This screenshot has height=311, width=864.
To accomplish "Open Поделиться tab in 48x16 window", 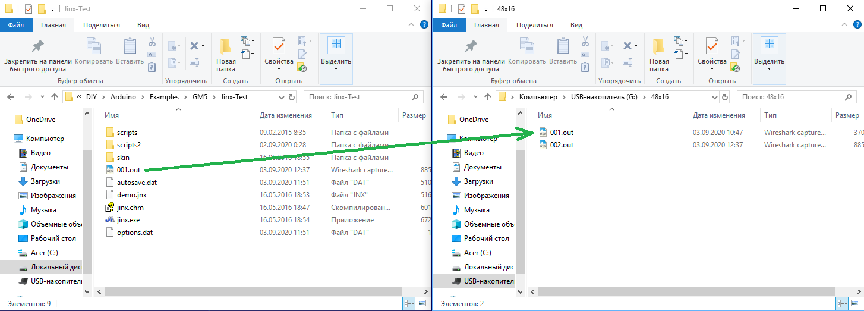I will coord(535,25).
